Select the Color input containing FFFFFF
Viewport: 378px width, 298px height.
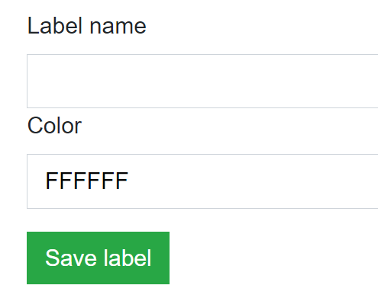[x=202, y=181]
